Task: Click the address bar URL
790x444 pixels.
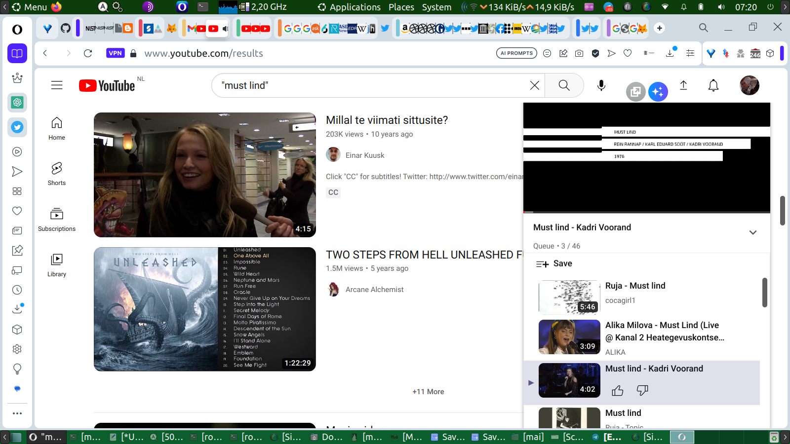Action: tap(203, 53)
